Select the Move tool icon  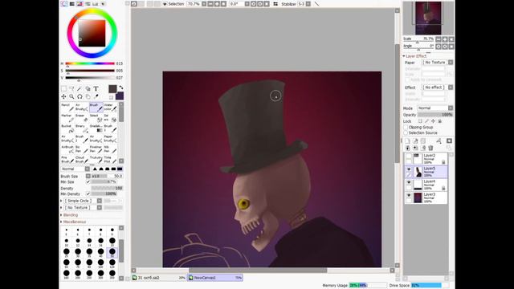point(63,96)
